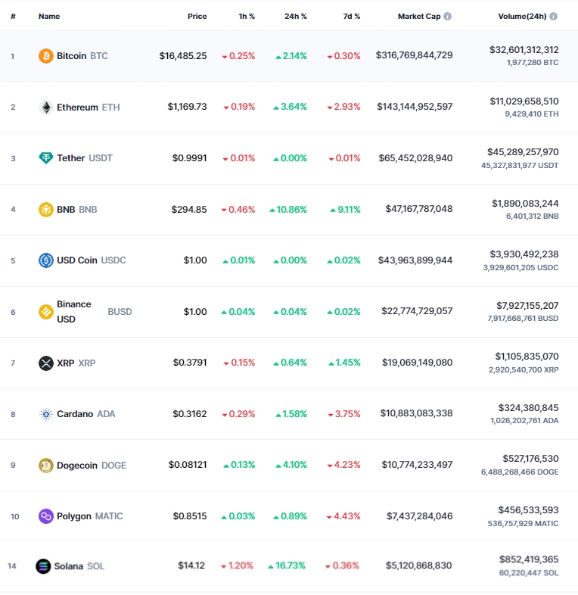The image size is (578, 595).
Task: Sort table by Price column header
Action: (197, 17)
